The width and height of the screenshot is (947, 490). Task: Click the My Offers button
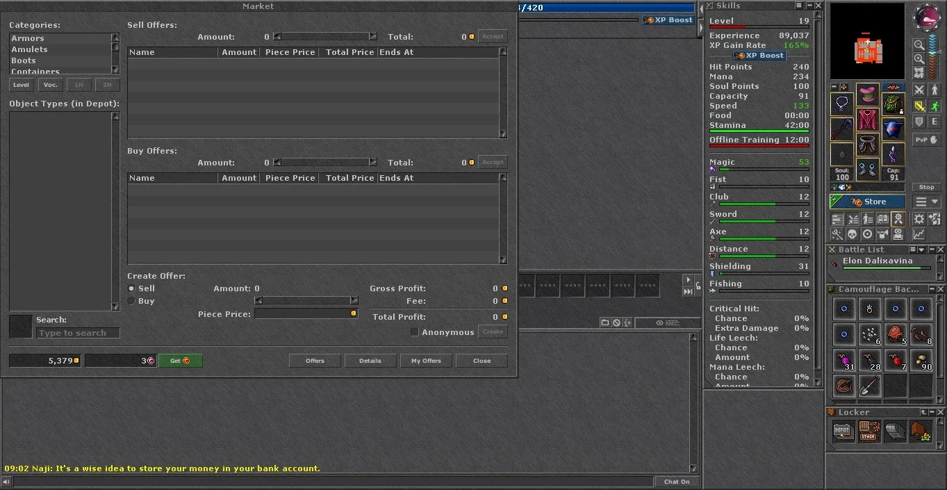point(426,361)
